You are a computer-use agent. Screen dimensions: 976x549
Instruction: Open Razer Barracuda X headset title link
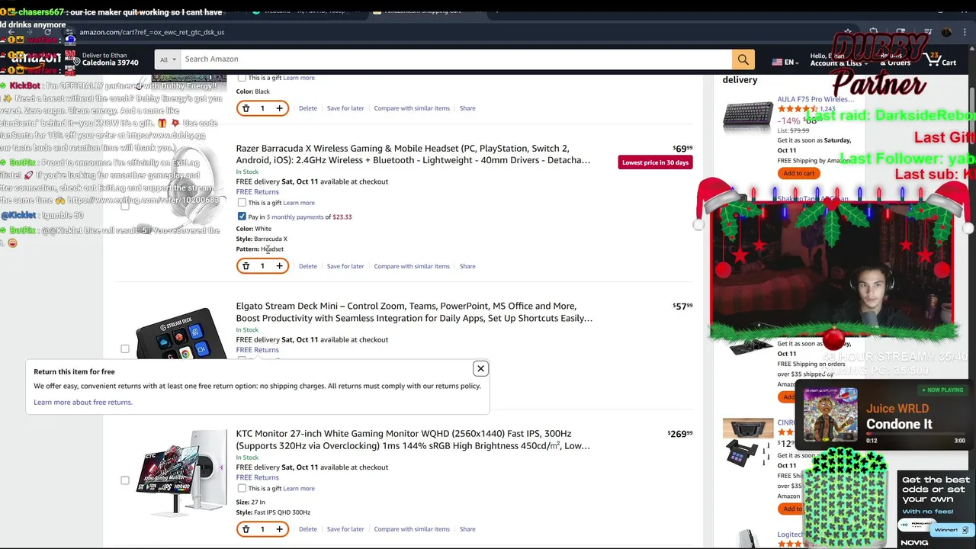click(x=413, y=154)
